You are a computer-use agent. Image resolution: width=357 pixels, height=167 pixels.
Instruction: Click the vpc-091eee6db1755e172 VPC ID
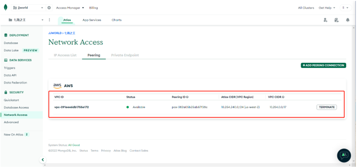point(71,107)
